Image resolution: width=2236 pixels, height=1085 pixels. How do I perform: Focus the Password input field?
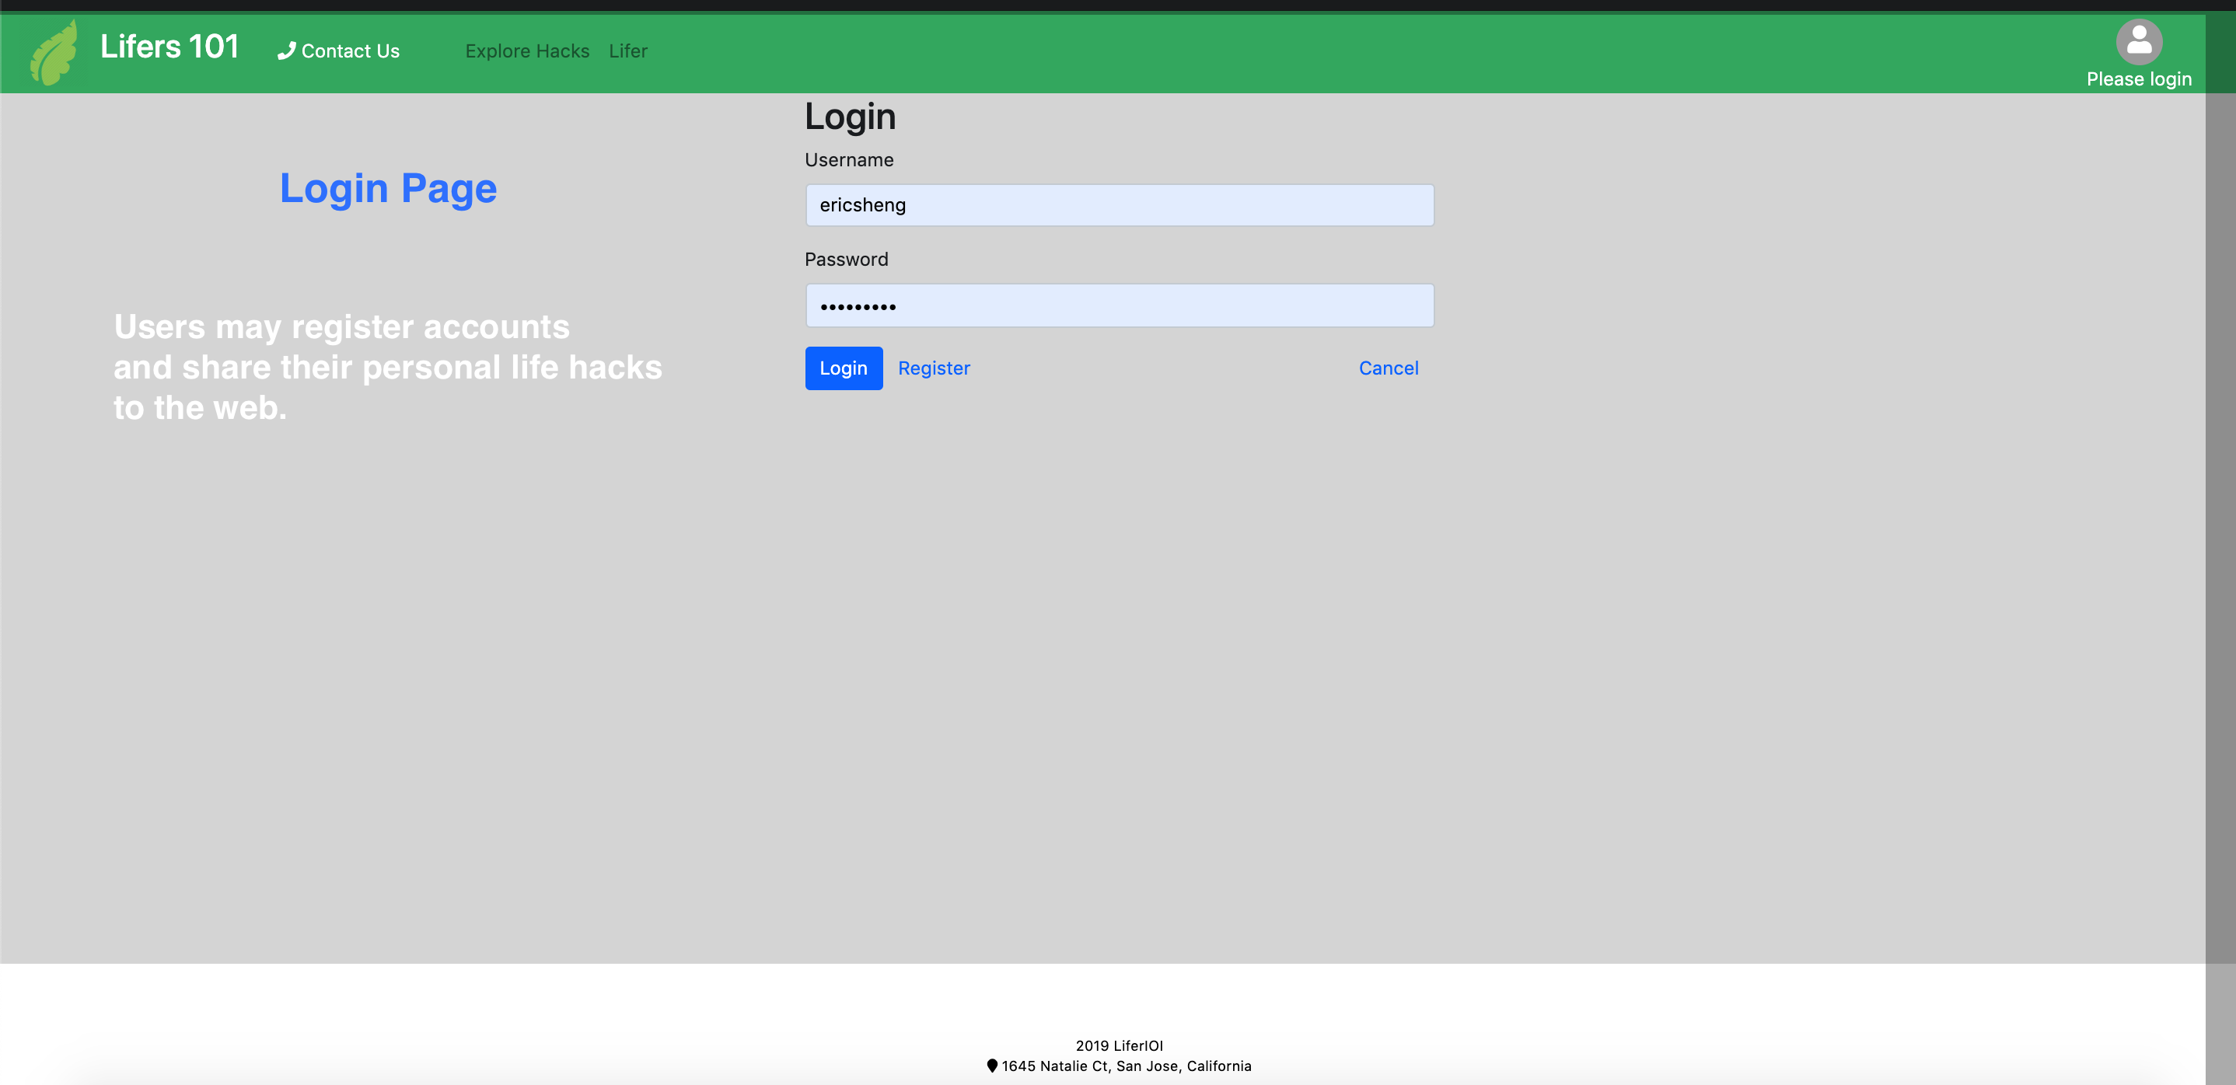(1119, 305)
